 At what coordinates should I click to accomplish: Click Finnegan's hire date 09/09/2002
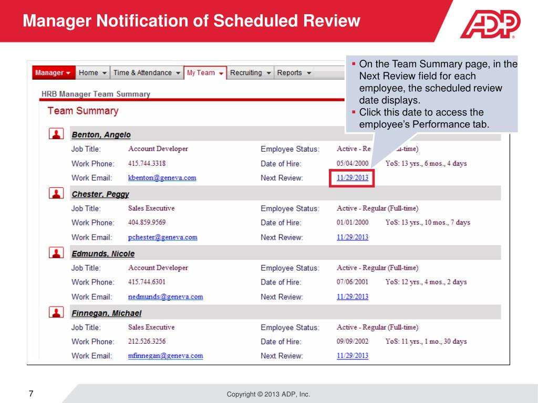[x=353, y=341]
